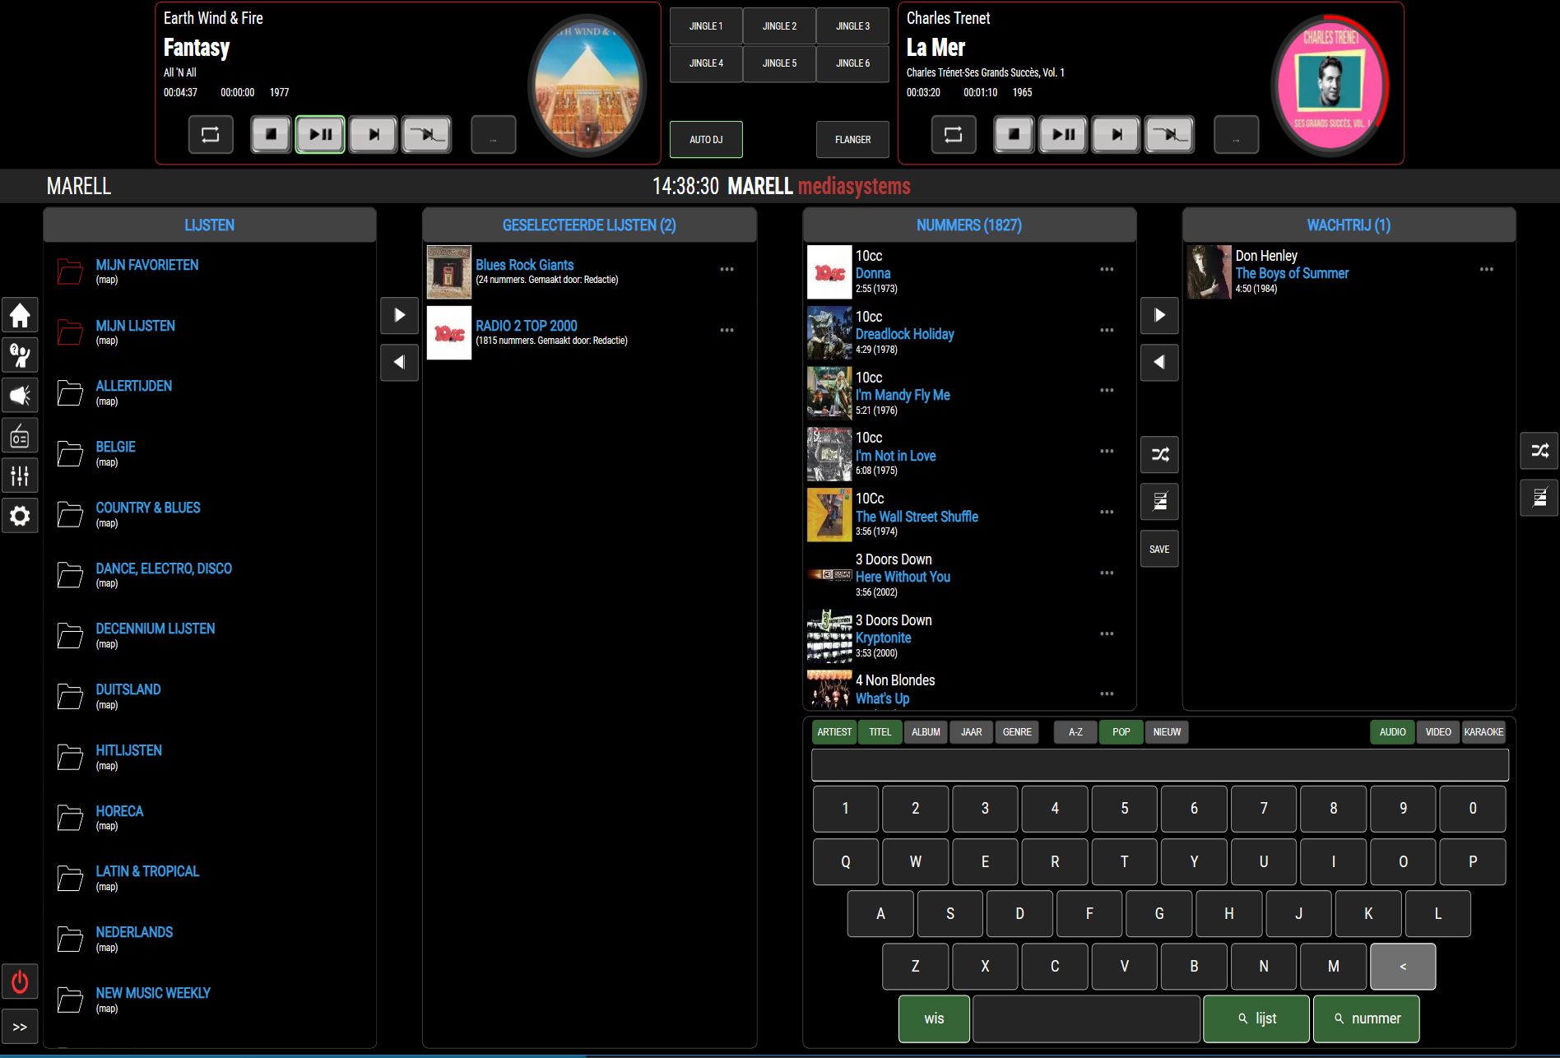Click the SAVE button

[1159, 549]
